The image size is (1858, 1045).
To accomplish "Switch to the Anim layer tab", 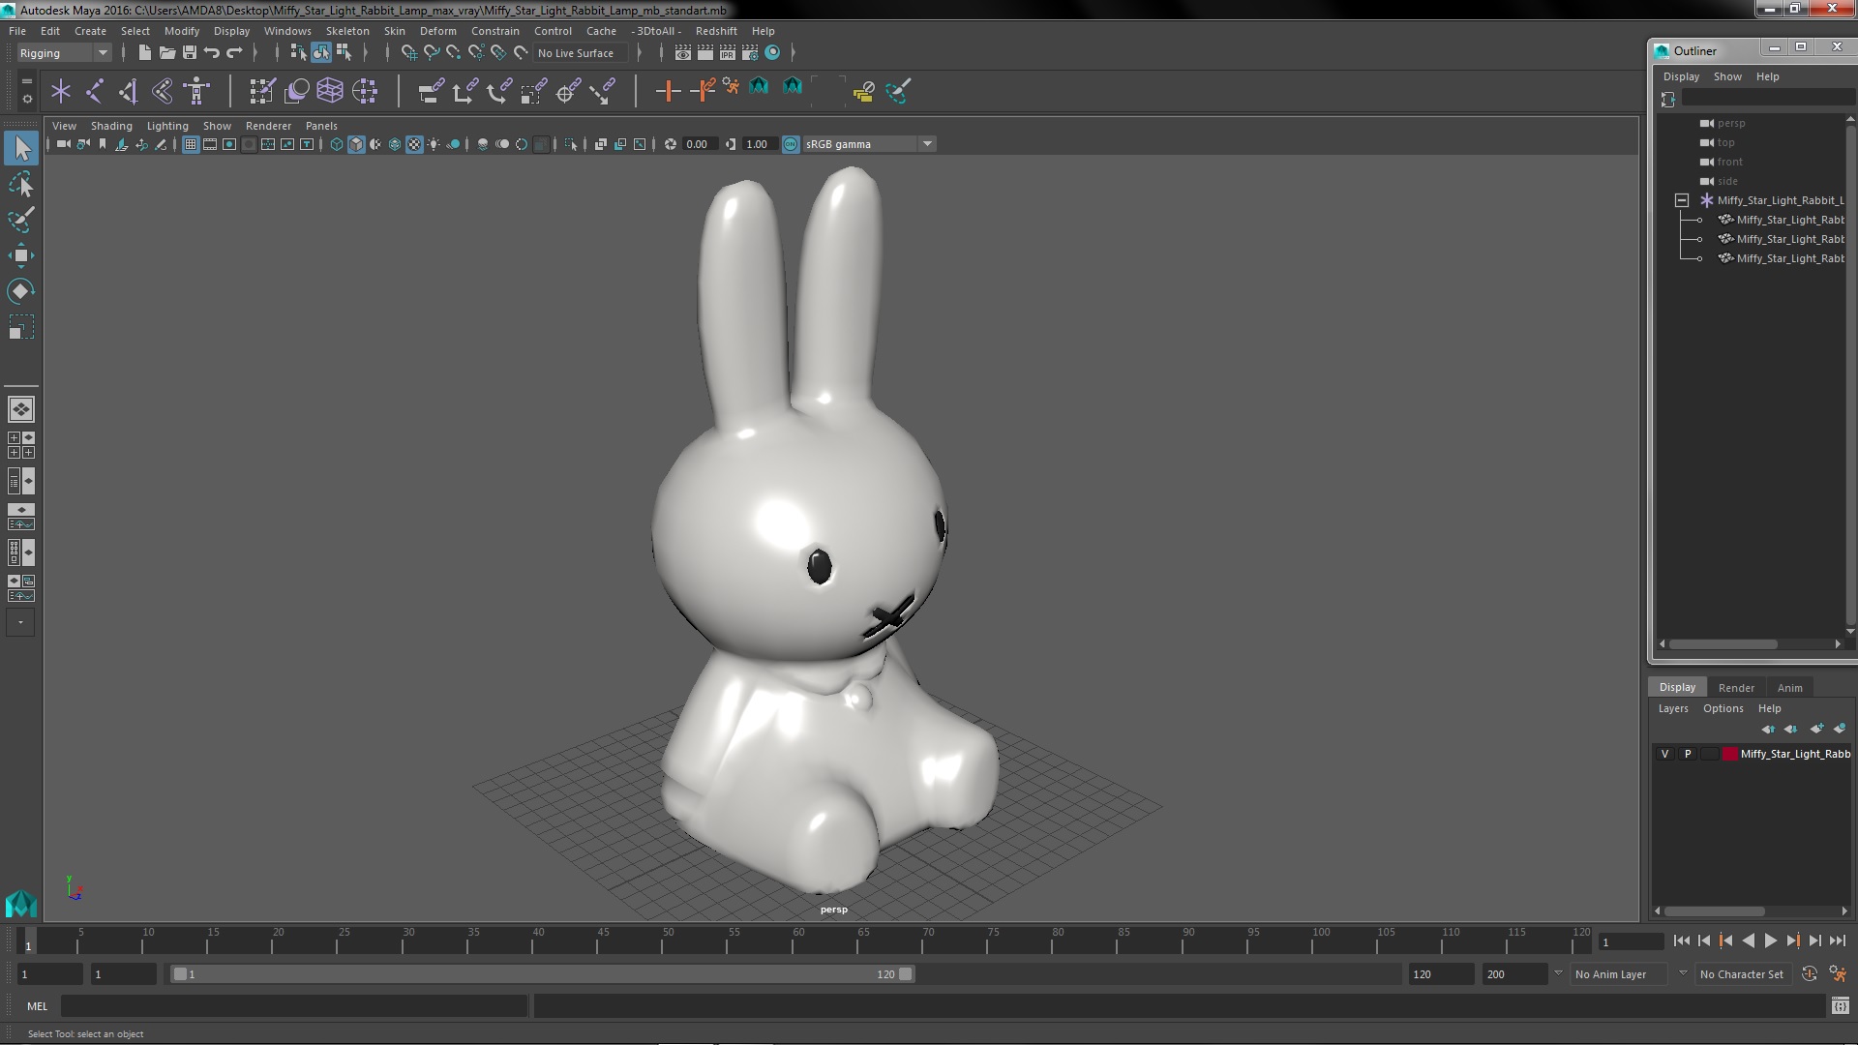I will coord(1789,688).
